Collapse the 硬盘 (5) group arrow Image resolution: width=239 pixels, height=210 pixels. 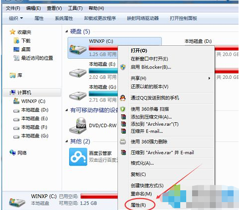click(x=67, y=32)
